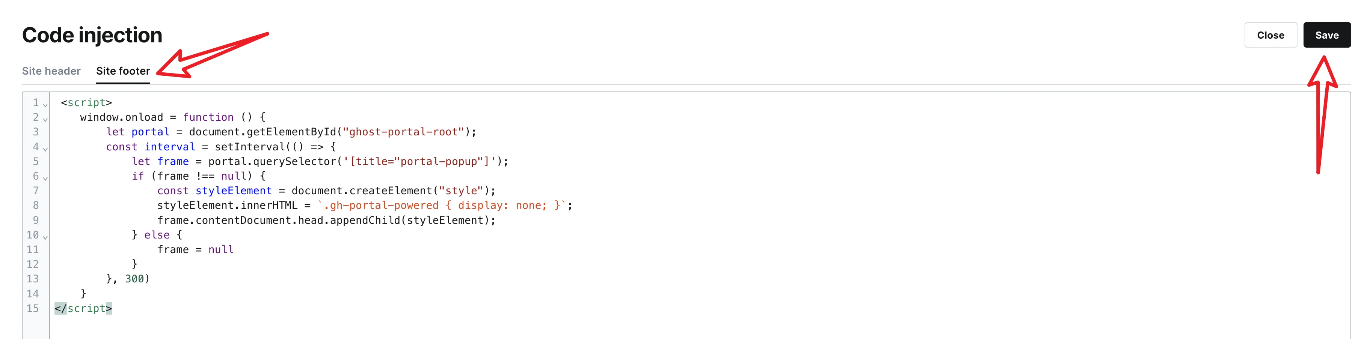
Task: Select the highlighted </script> tag
Action: coord(83,308)
